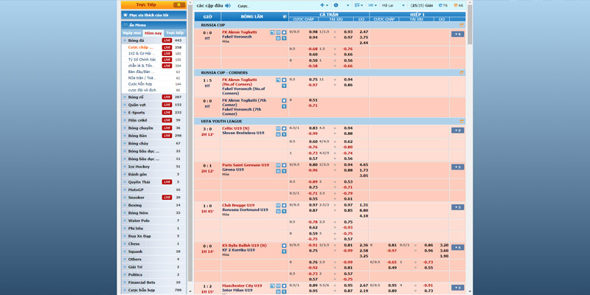
Task: Toggle the favorites star in the Bóng Lăn header
Action: 285,17
